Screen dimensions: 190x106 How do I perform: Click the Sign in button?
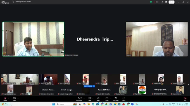[x=172, y=2]
